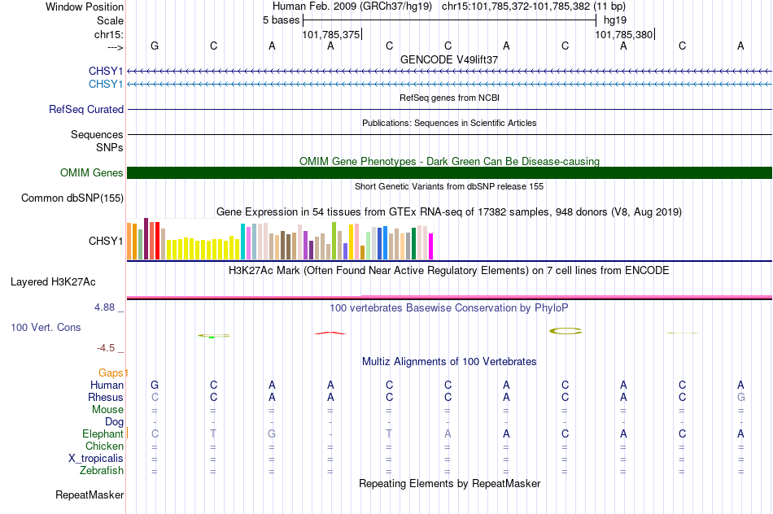The image size is (773, 514).
Task: Open the light blue CHSY1 transcript label
Action: pos(106,85)
